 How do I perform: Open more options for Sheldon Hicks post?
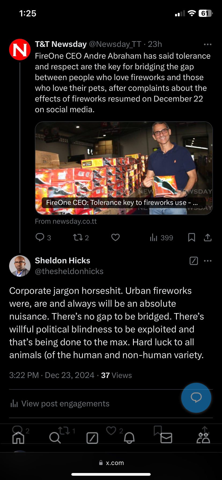(208, 261)
